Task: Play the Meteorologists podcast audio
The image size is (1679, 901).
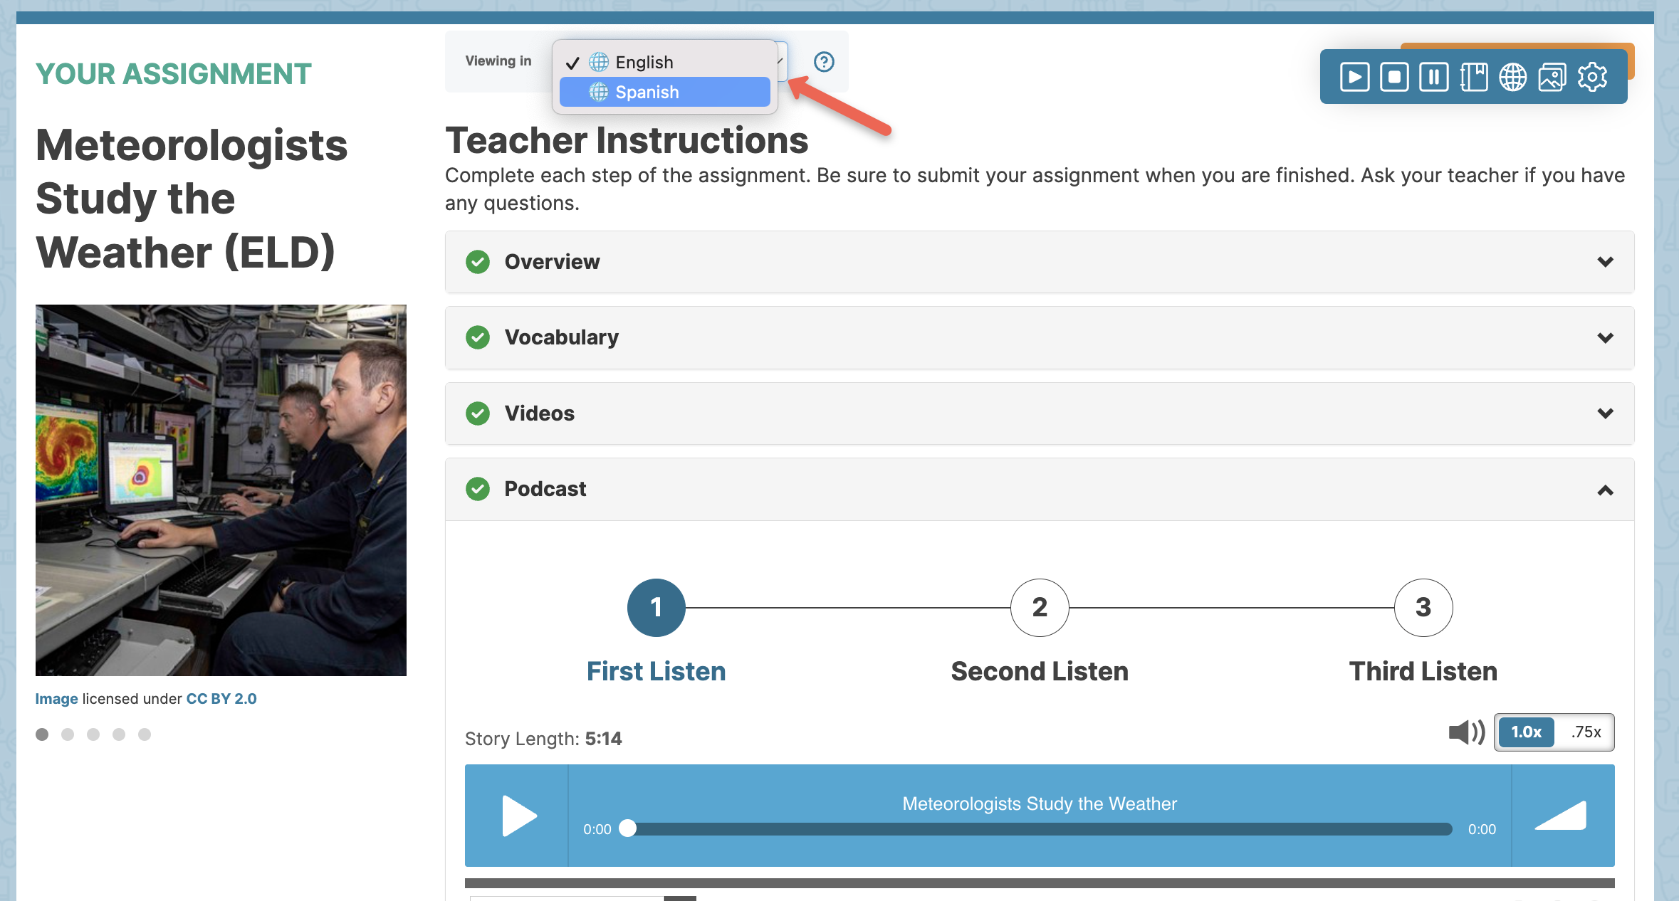Action: tap(518, 816)
